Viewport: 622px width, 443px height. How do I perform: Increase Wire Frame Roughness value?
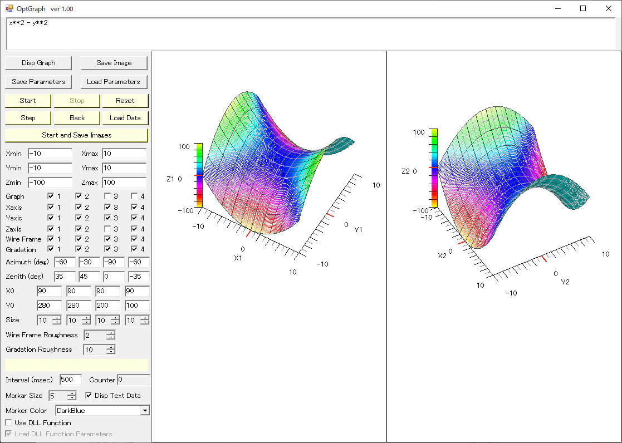[111, 333]
